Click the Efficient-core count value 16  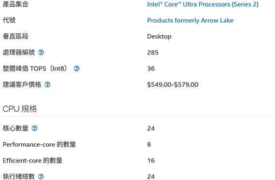coord(151,161)
